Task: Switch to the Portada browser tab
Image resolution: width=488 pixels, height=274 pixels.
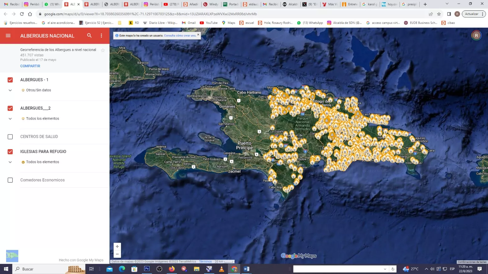Action: coord(231,4)
